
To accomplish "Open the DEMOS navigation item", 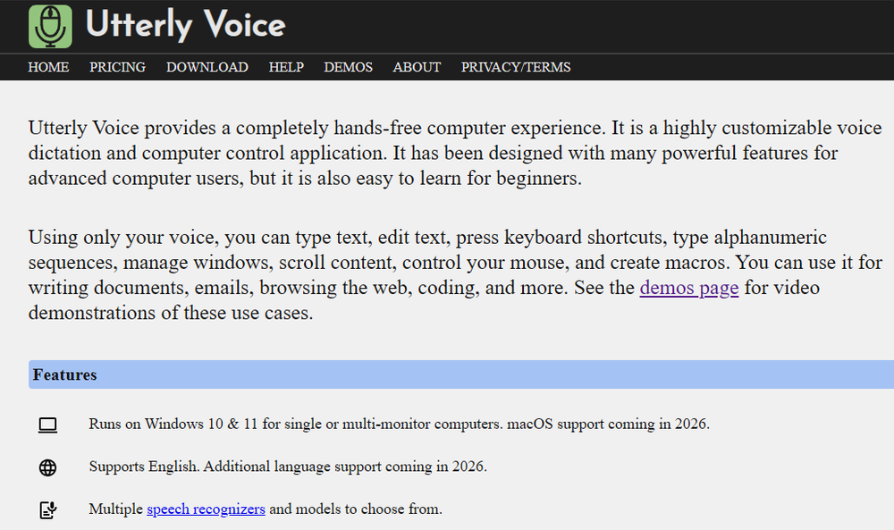I will 349,67.
